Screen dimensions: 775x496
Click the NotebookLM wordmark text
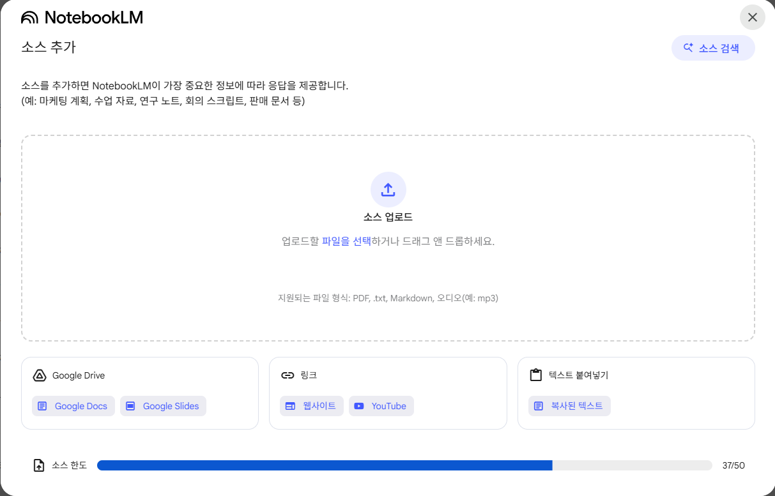pyautogui.click(x=94, y=18)
